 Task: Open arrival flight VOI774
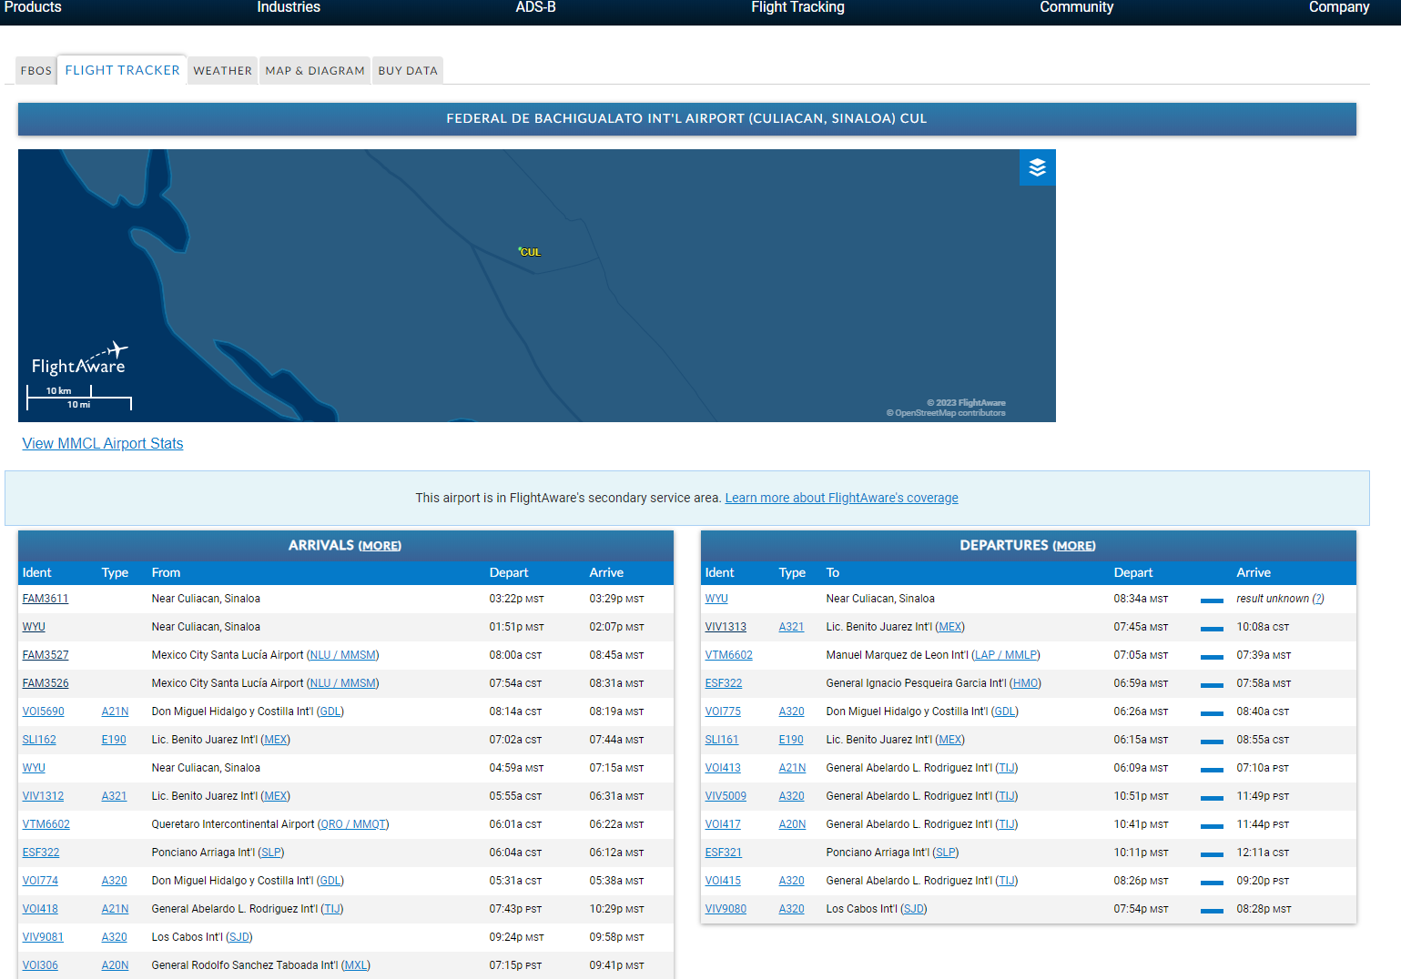pos(40,881)
